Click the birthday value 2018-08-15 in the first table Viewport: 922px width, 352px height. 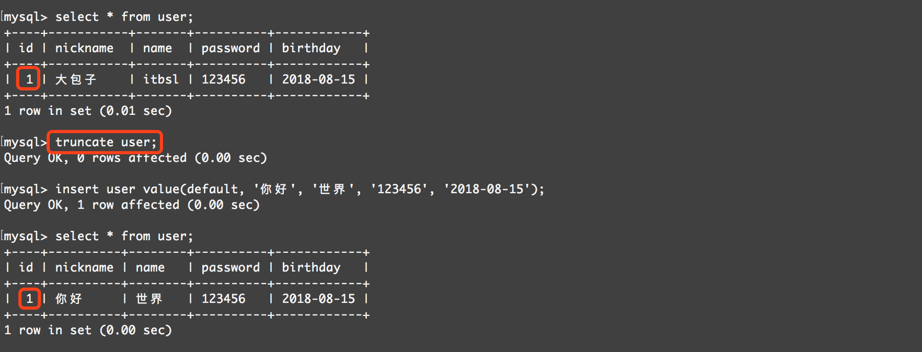pos(318,79)
